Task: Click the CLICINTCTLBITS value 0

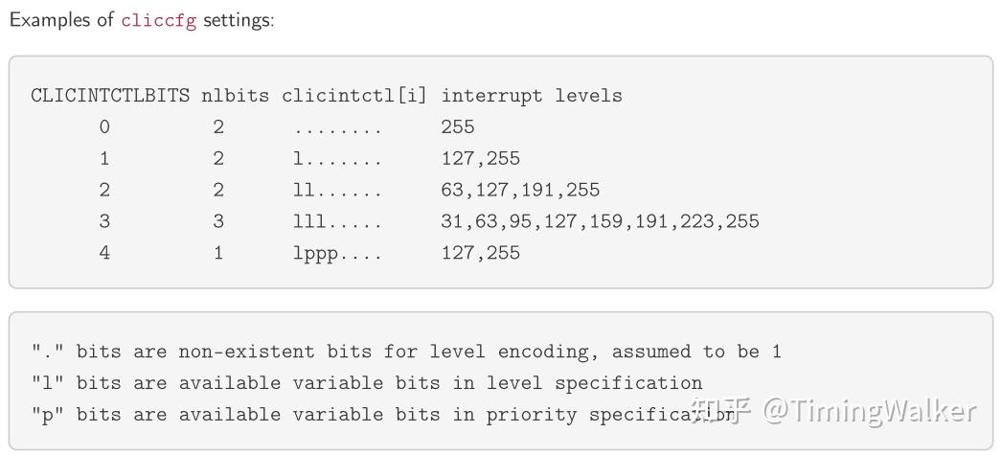Action: click(x=104, y=127)
